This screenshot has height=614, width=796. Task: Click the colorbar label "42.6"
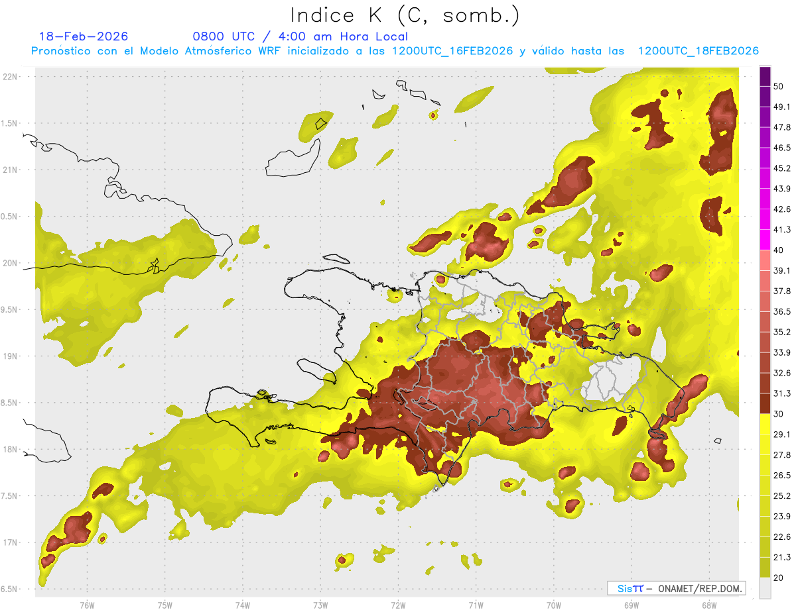tap(782, 209)
